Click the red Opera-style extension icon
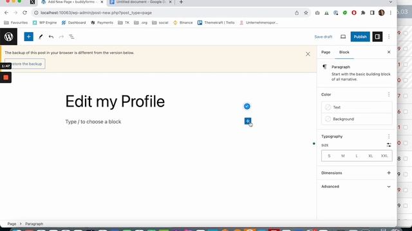The image size is (412, 231). 354,13
